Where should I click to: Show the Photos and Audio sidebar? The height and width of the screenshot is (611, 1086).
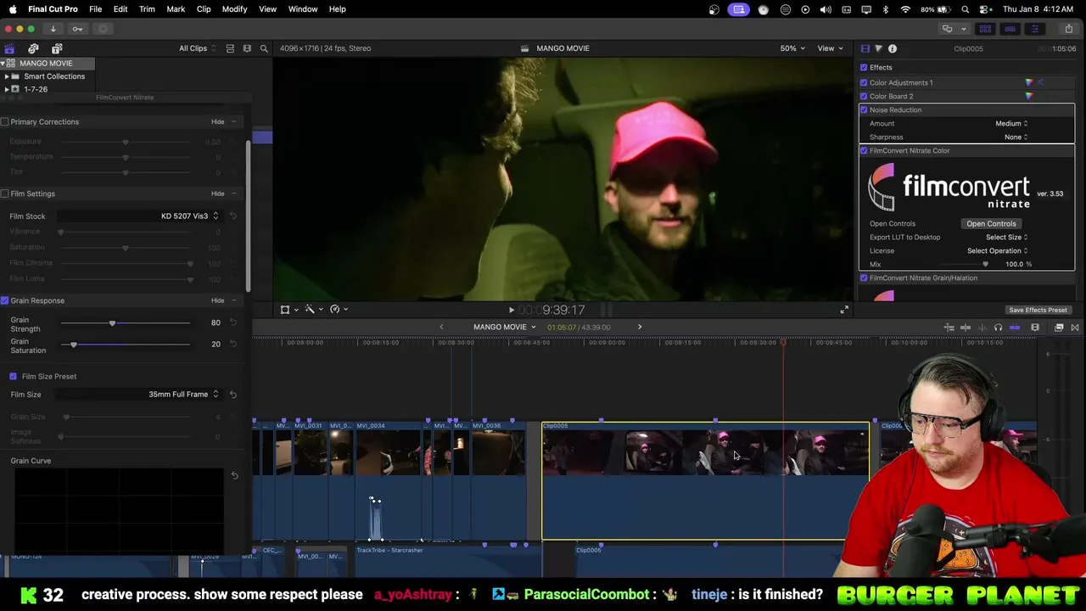pyautogui.click(x=33, y=48)
